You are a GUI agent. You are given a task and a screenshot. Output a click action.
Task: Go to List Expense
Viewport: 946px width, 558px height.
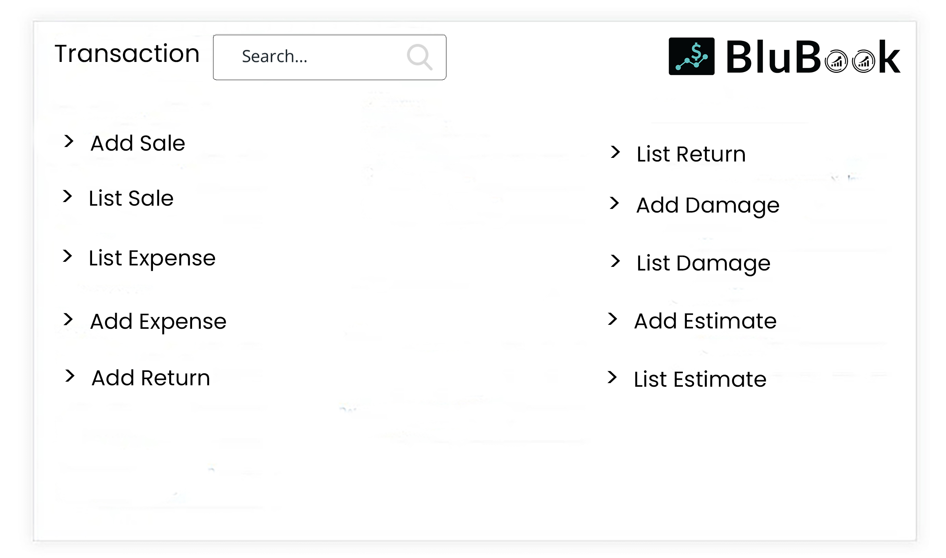click(152, 258)
